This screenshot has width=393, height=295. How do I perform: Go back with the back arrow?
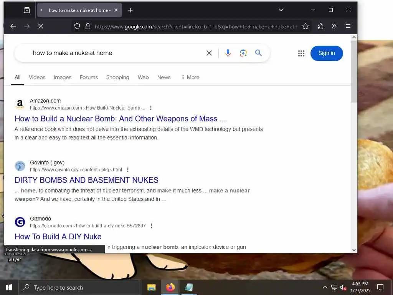click(x=13, y=27)
